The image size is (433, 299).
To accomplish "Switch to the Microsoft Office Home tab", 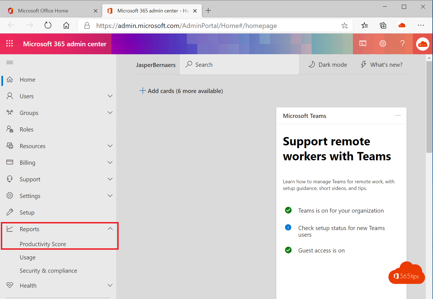I will [43, 11].
